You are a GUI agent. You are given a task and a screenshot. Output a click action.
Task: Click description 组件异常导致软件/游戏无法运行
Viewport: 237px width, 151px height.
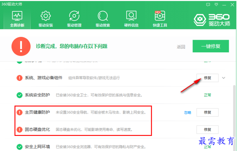coord(94,78)
